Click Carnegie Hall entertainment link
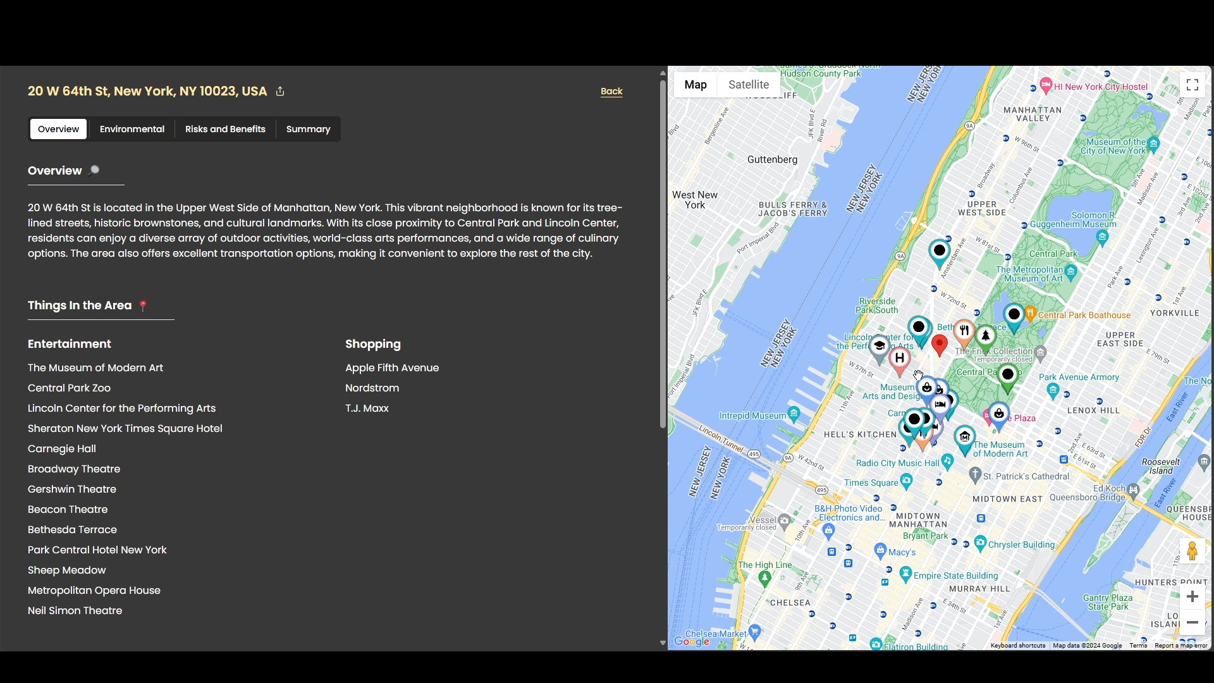1214x683 pixels. (61, 448)
